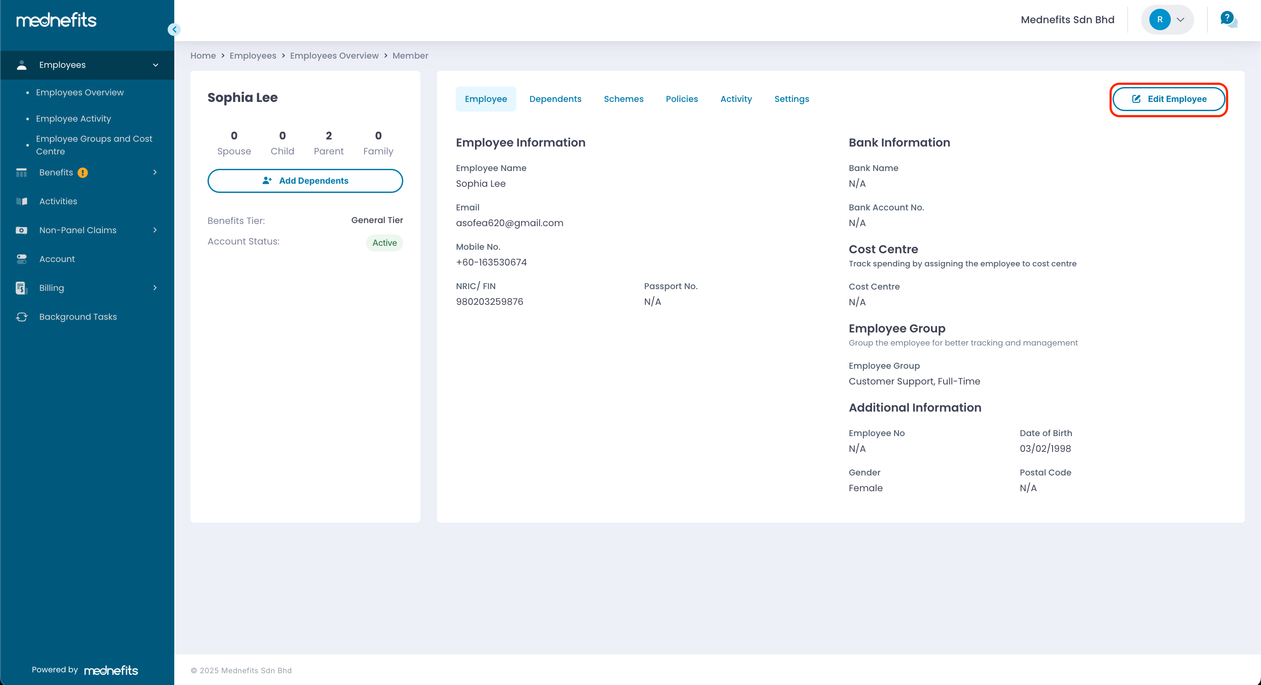Collapse the Employees sidebar section

pyautogui.click(x=155, y=65)
